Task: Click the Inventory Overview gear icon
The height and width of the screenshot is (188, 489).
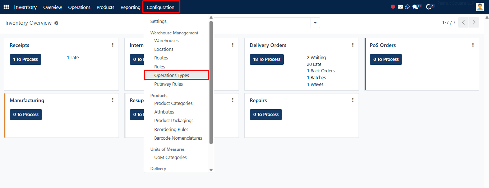Action: [x=56, y=23]
